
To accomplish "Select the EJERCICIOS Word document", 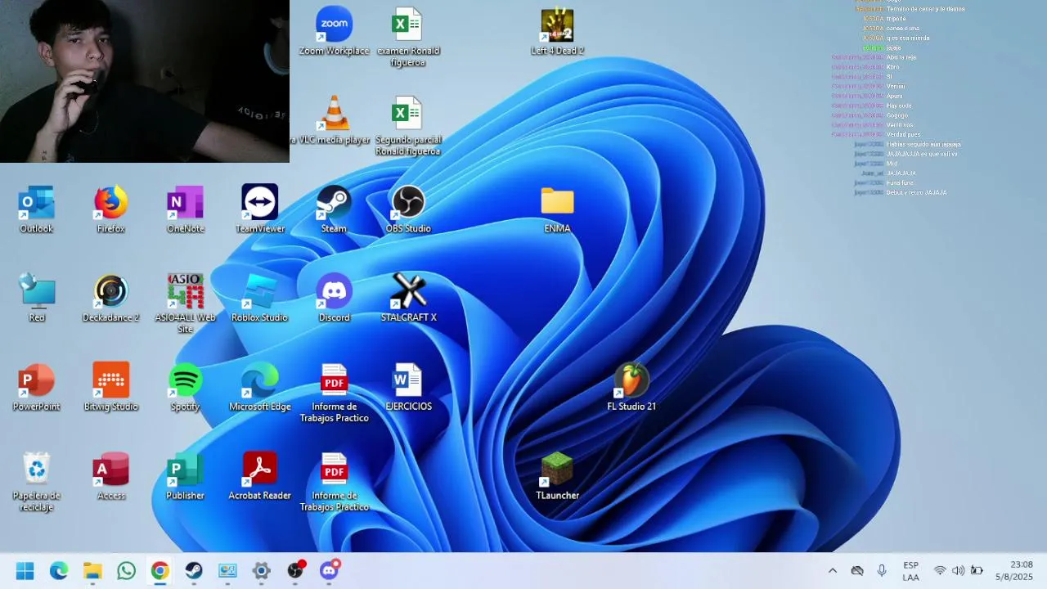I will pyautogui.click(x=408, y=387).
